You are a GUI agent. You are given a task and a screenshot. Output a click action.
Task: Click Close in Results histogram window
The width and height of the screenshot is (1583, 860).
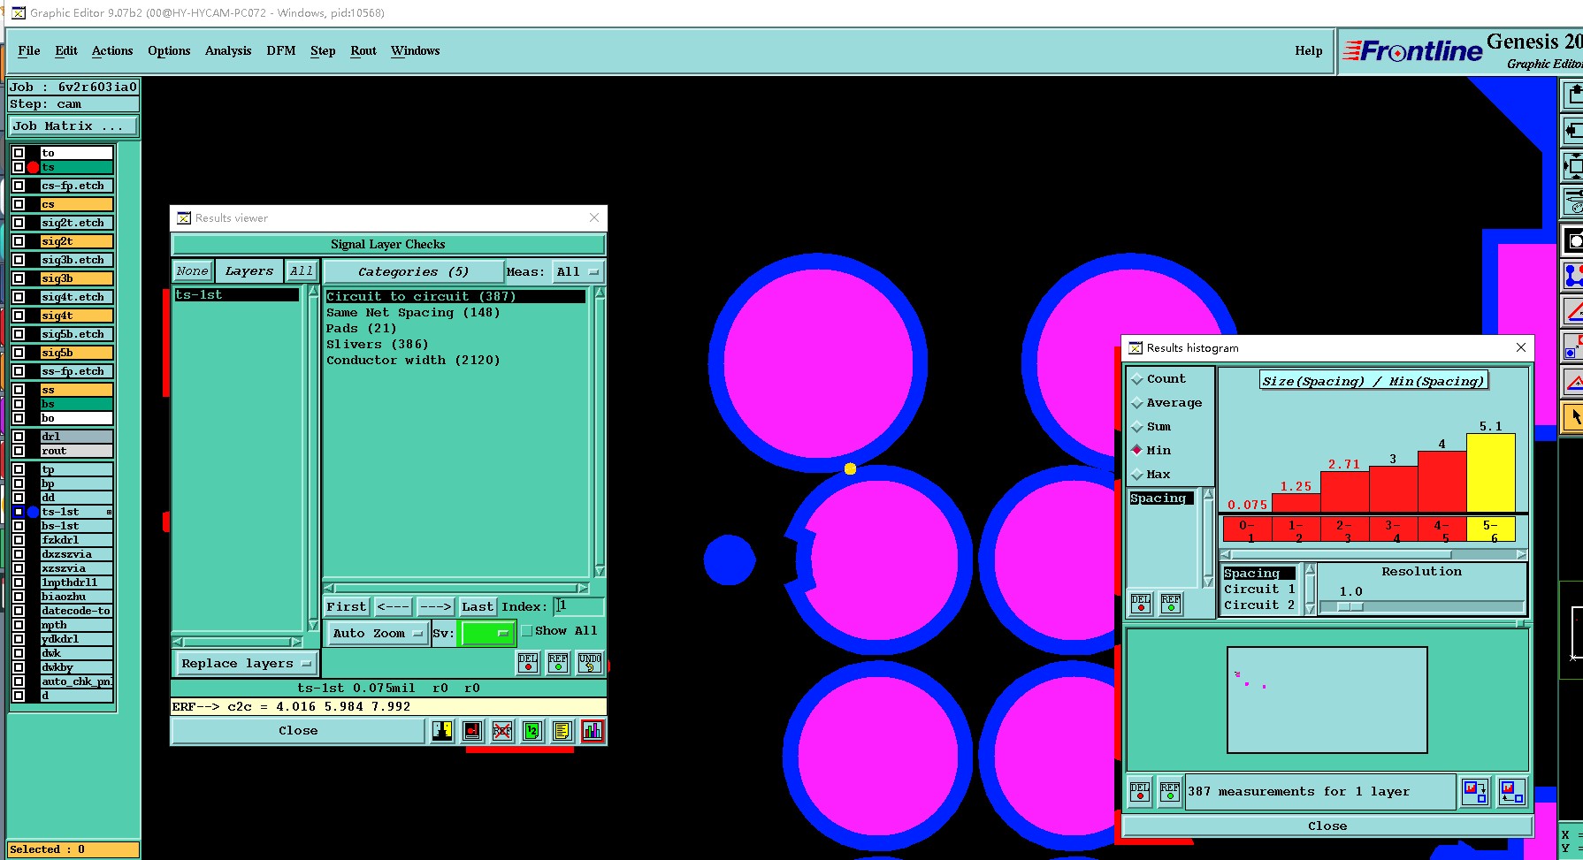[x=1327, y=826]
